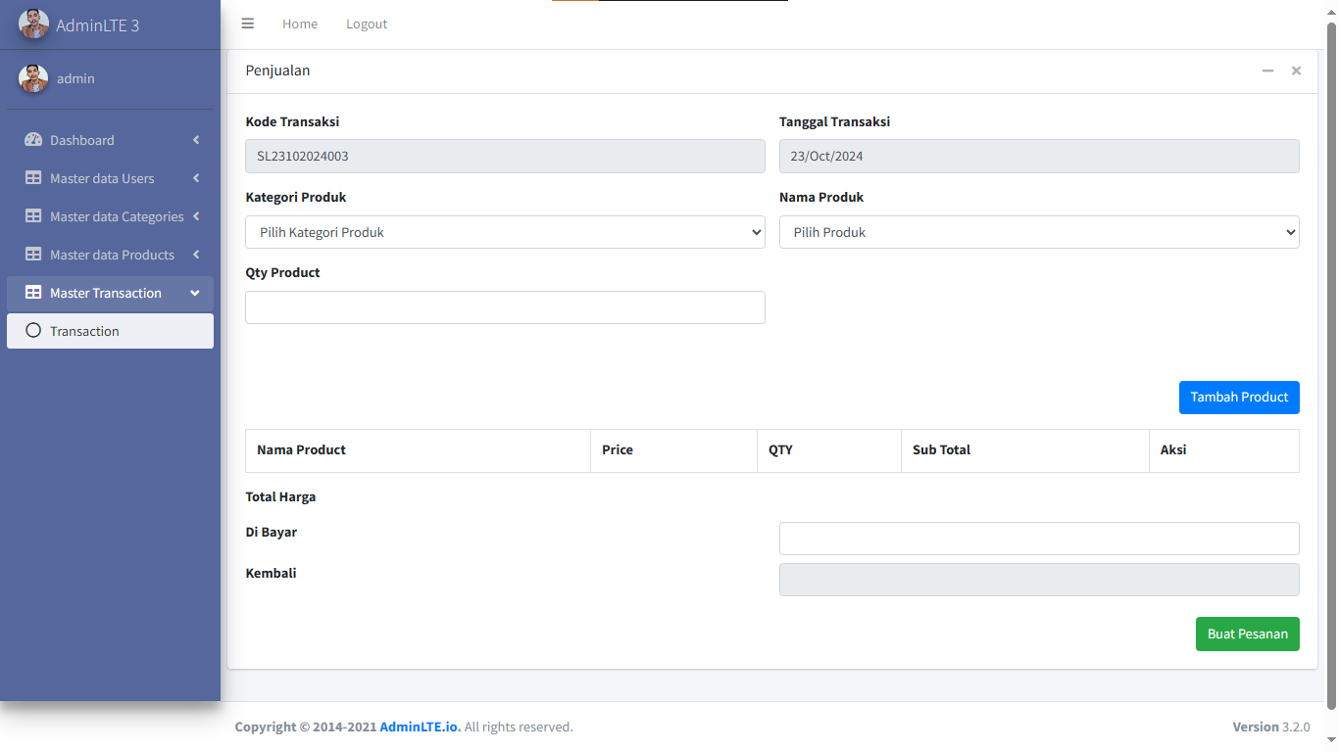Image resolution: width=1339 pixels, height=752 pixels.
Task: Click the admin user avatar image
Action: (x=33, y=78)
